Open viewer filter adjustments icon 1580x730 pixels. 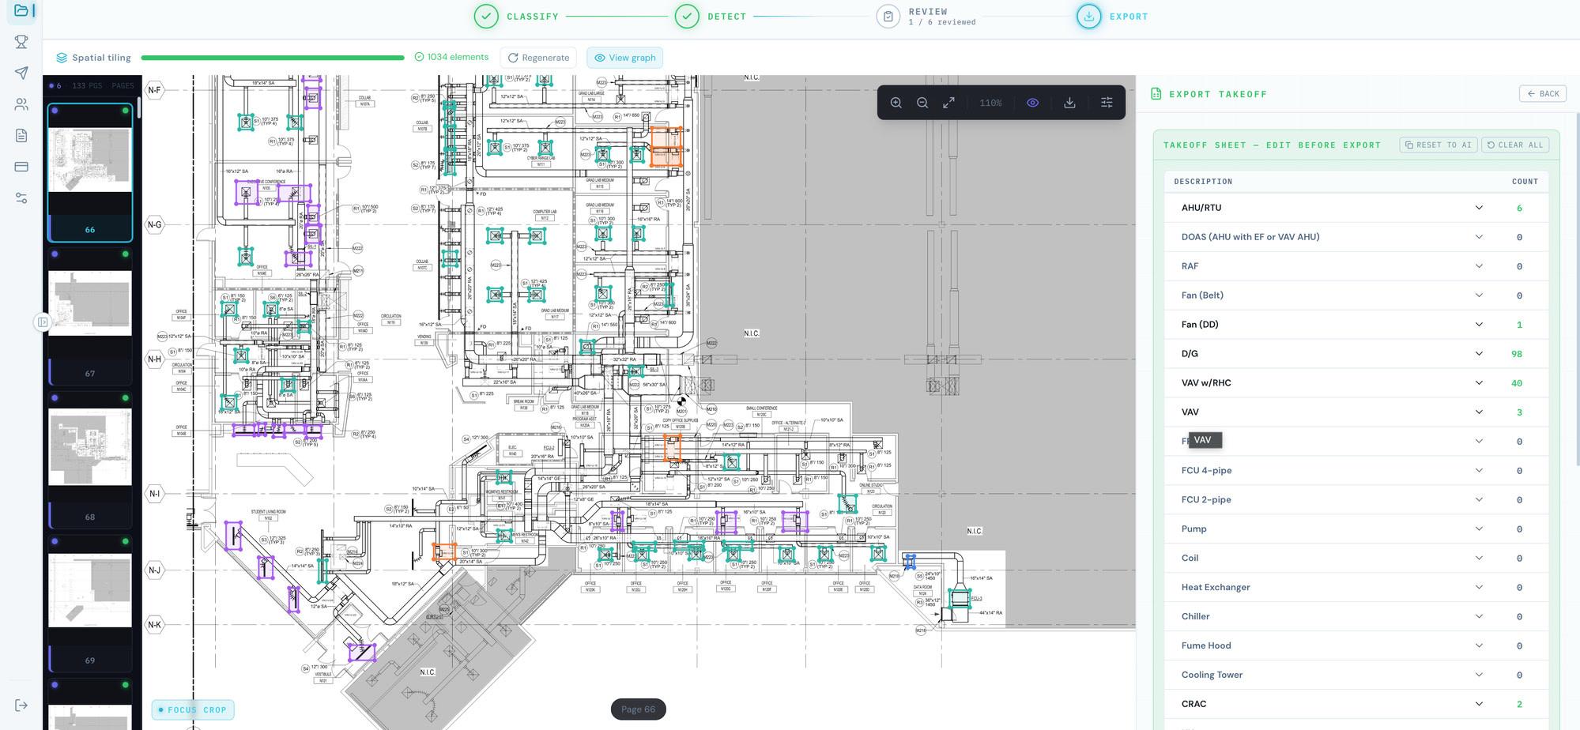(1107, 103)
